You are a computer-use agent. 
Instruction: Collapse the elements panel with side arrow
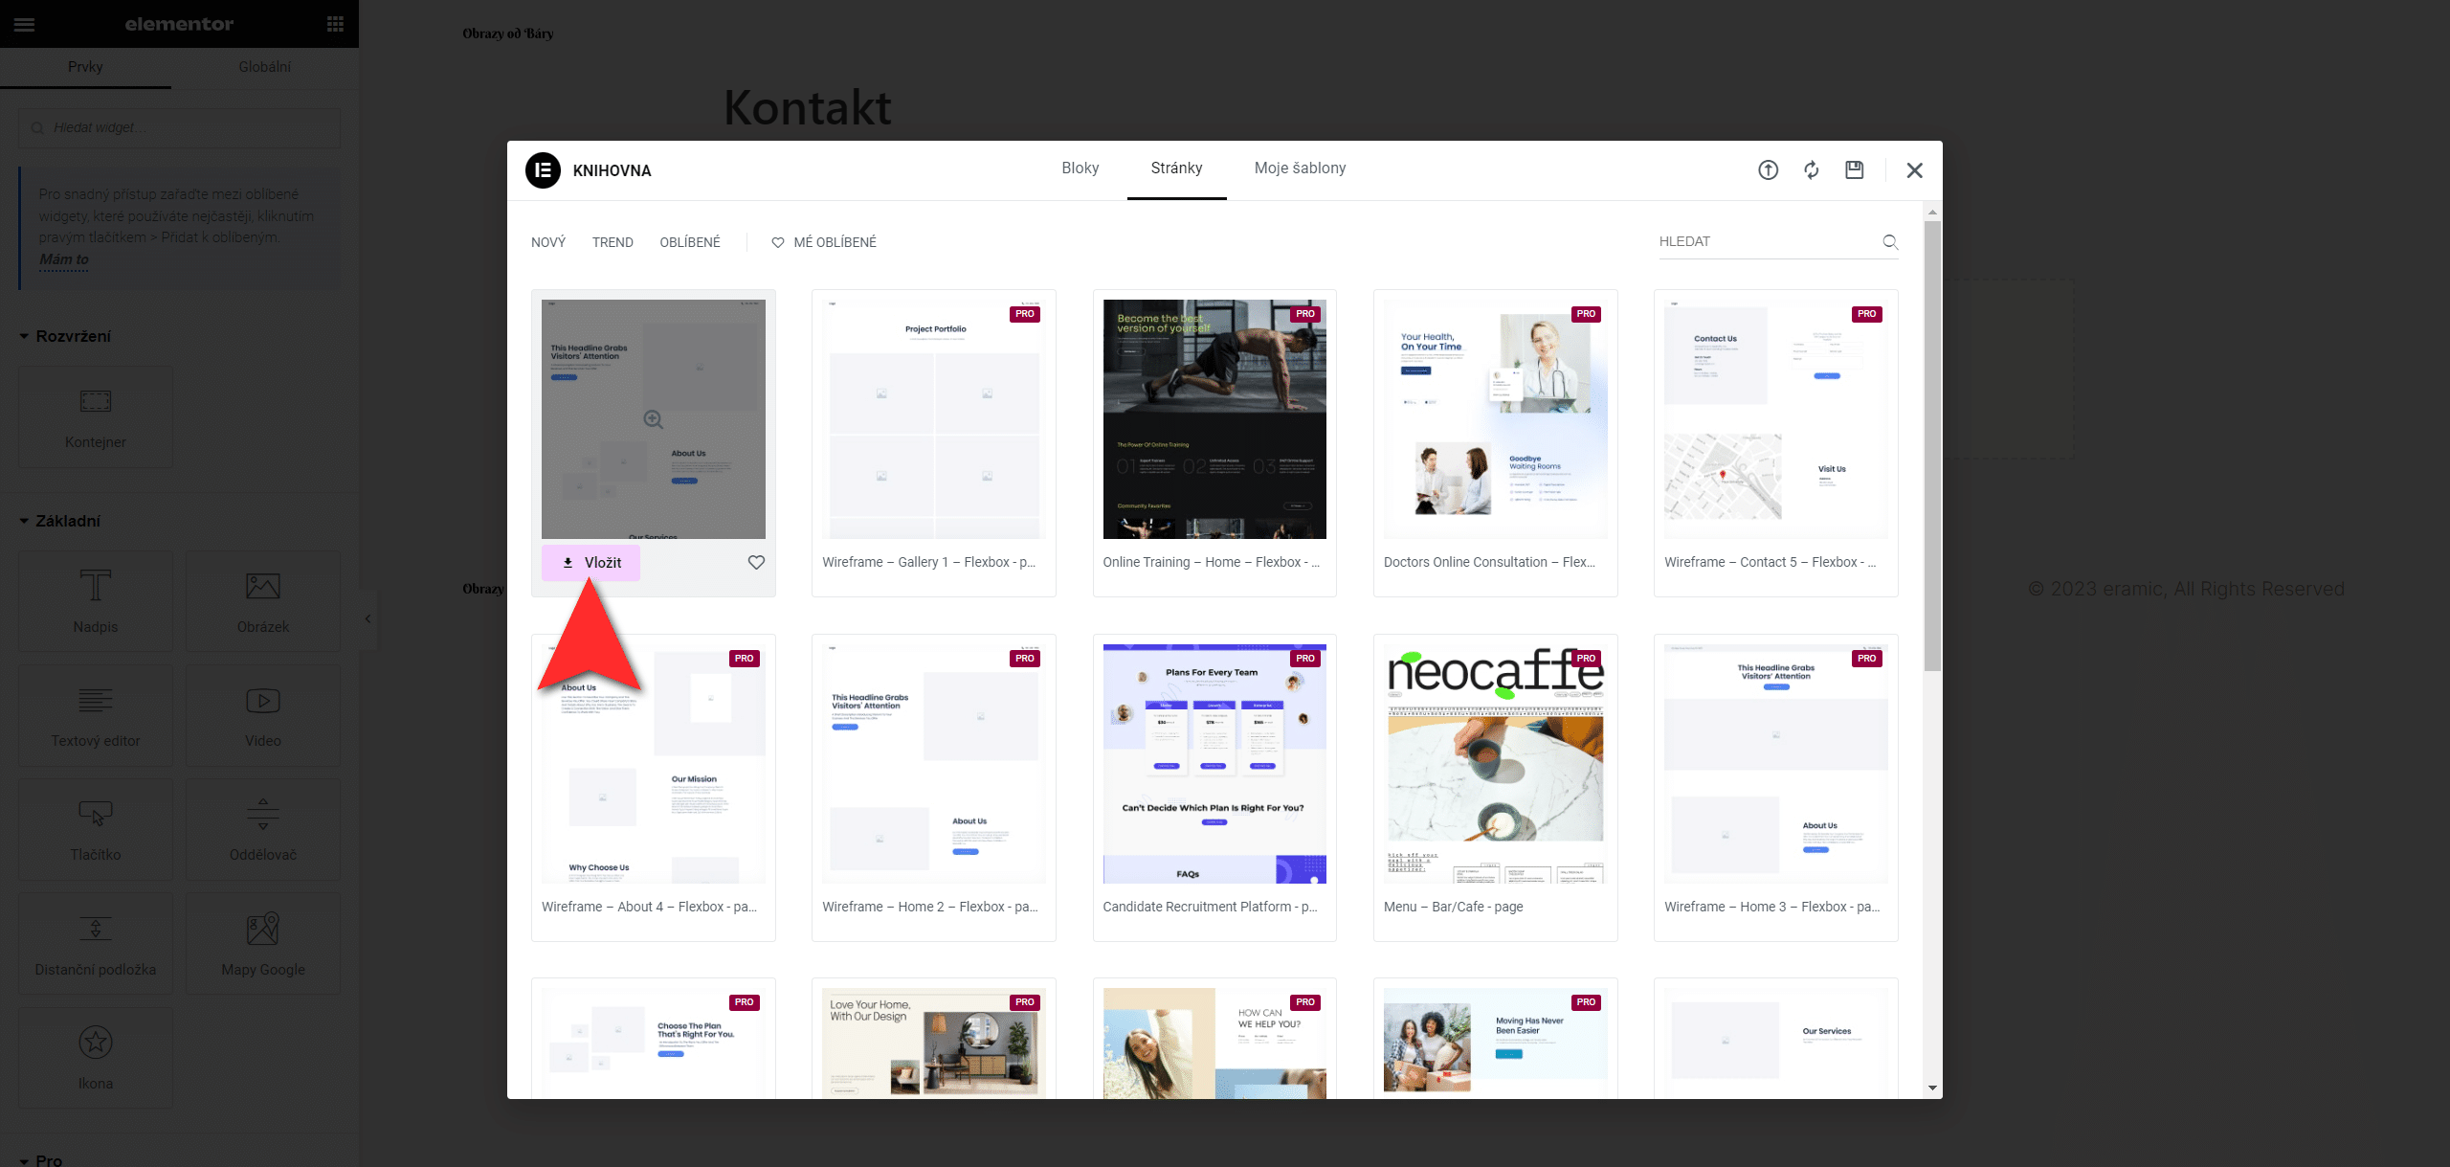(367, 619)
